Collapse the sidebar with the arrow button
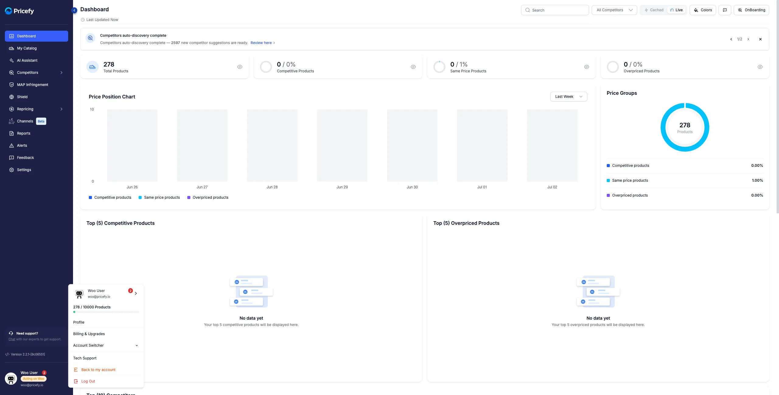Viewport: 779px width, 395px height. (74, 10)
